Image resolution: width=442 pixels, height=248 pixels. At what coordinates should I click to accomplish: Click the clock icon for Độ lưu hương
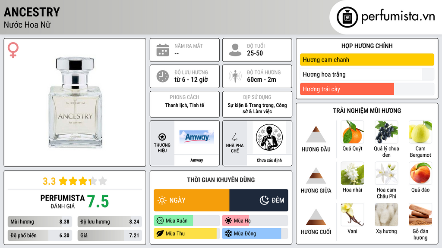[163, 76]
